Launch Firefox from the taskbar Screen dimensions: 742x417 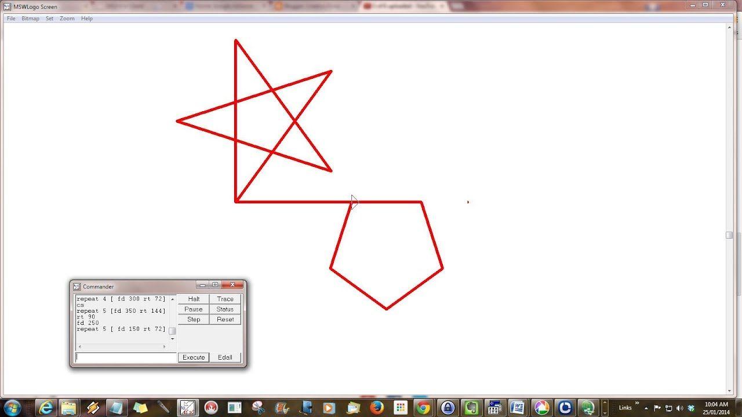point(376,408)
